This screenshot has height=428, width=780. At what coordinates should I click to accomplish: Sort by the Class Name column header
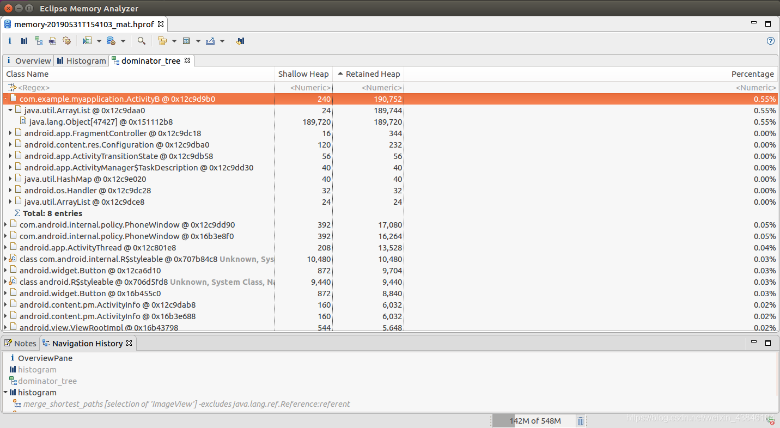tap(138, 74)
